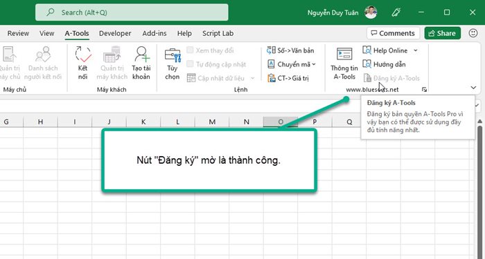Click CT->Giá trị command
The image size is (485, 259).
coord(288,78)
